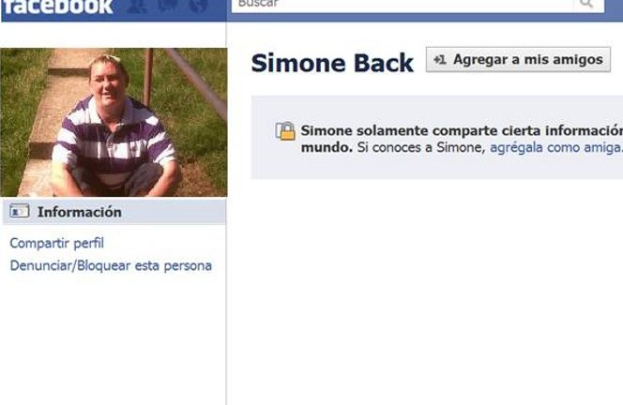Click the padlock privacy icon
The height and width of the screenshot is (405, 623).
(285, 131)
